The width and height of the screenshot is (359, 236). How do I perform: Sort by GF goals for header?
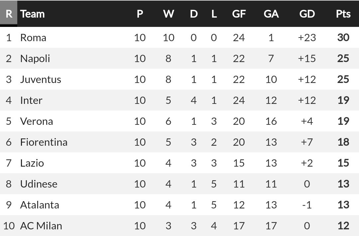point(239,14)
